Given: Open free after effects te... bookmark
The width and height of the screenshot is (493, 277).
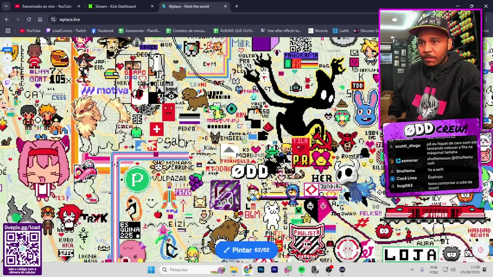Looking at the screenshot, I should click(281, 31).
